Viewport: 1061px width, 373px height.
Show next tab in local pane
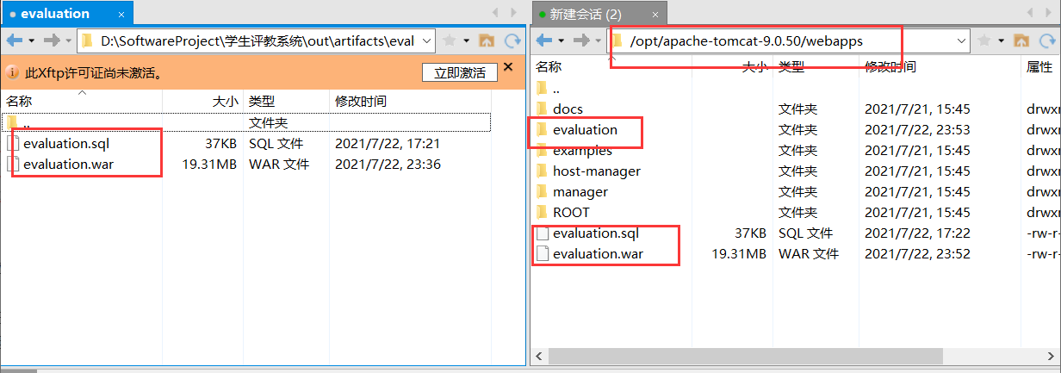click(514, 13)
